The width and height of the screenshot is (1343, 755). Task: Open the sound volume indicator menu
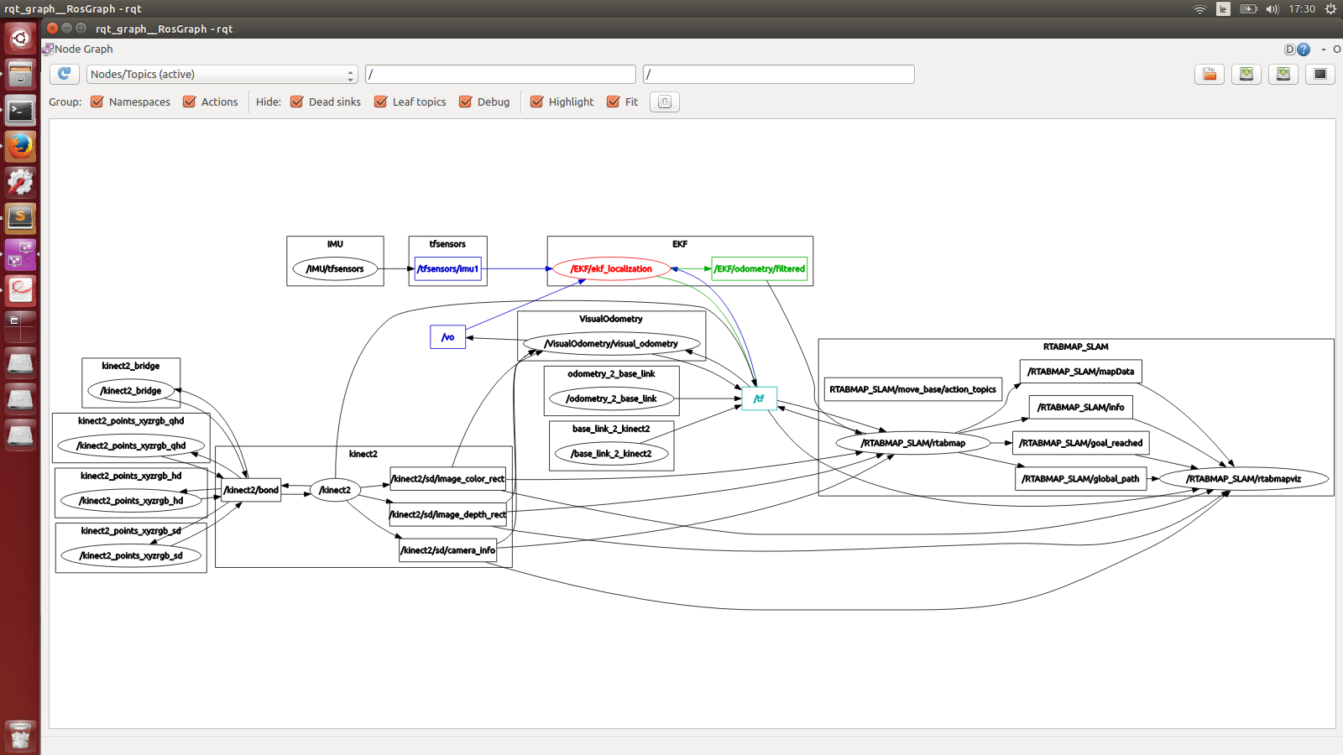click(x=1272, y=9)
